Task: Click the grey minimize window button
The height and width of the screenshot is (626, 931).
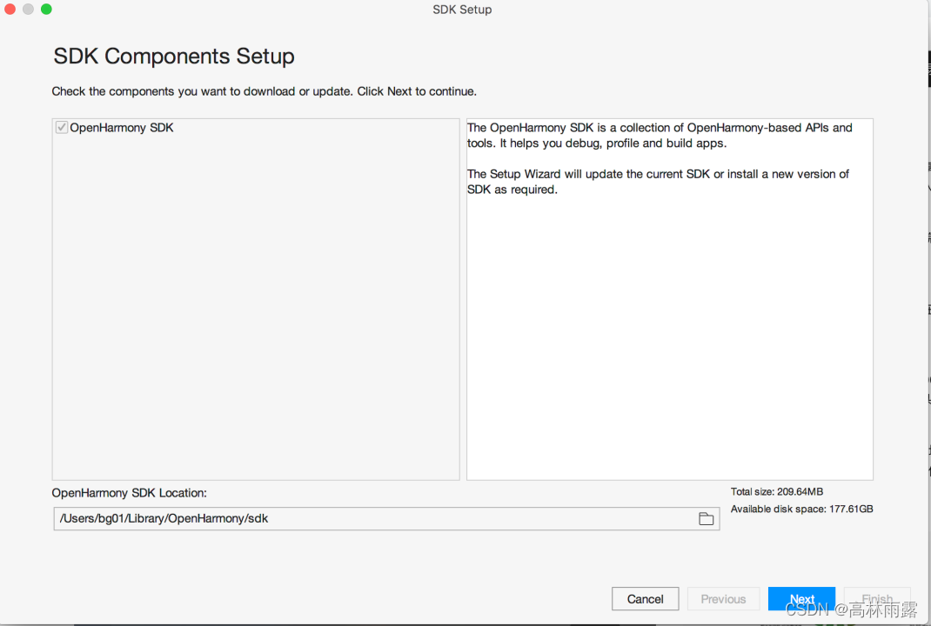Action: pos(28,9)
